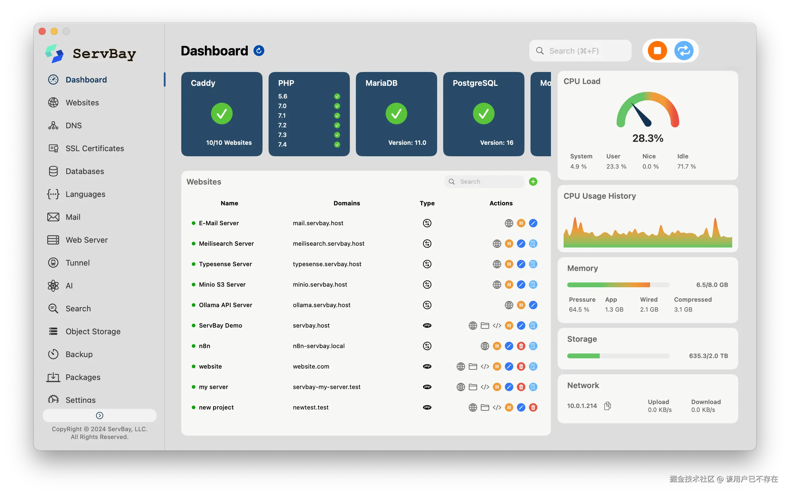Click the code icon for my server row
This screenshot has width=790, height=495.
[485, 387]
